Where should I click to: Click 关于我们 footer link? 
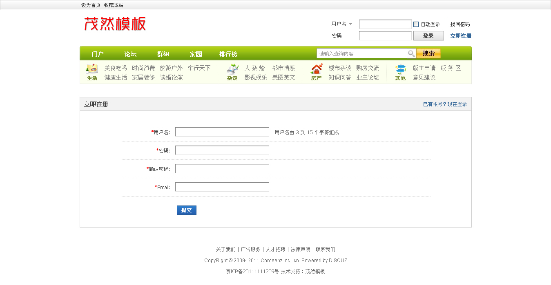(x=225, y=250)
